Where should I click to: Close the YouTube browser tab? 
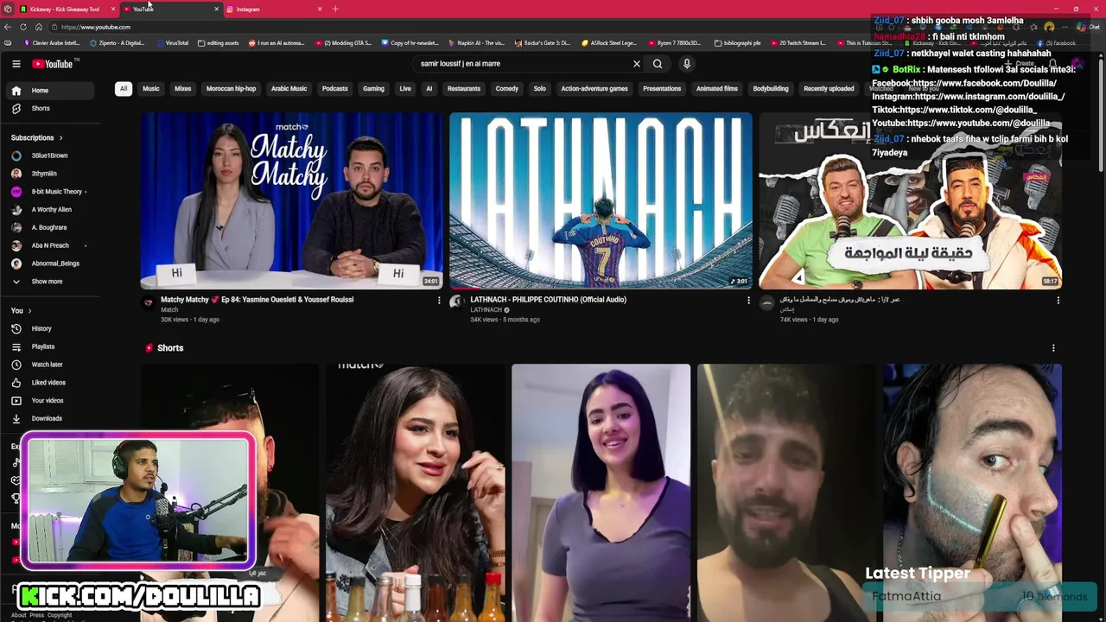point(216,9)
